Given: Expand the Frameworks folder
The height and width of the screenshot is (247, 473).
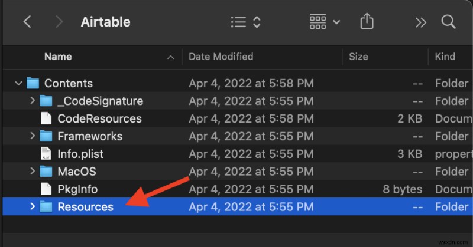Looking at the screenshot, I should coord(33,136).
